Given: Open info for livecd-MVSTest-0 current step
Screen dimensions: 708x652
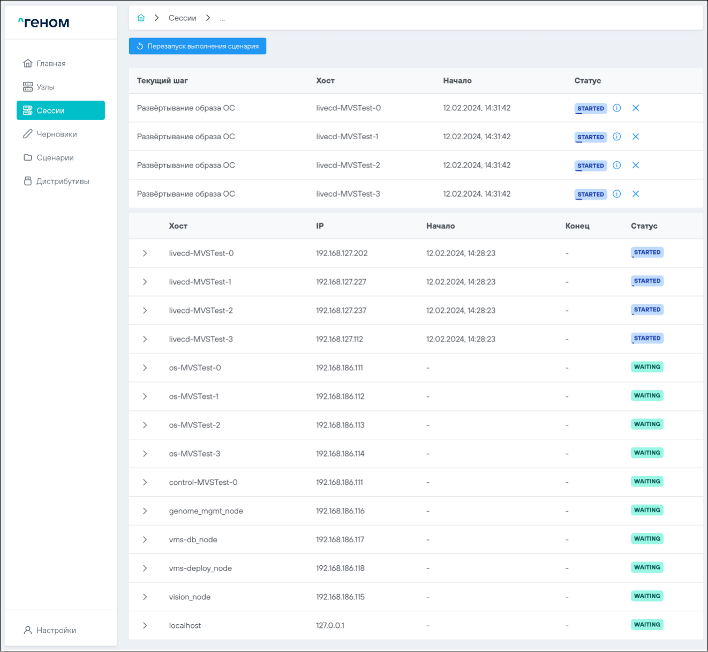Looking at the screenshot, I should 617,108.
